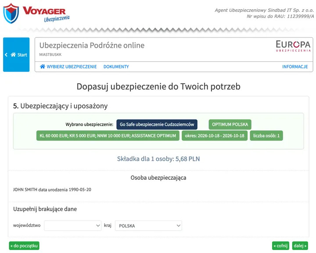Click the 'cofnij' back button
Viewport: 316px width, 253px height.
point(280,246)
